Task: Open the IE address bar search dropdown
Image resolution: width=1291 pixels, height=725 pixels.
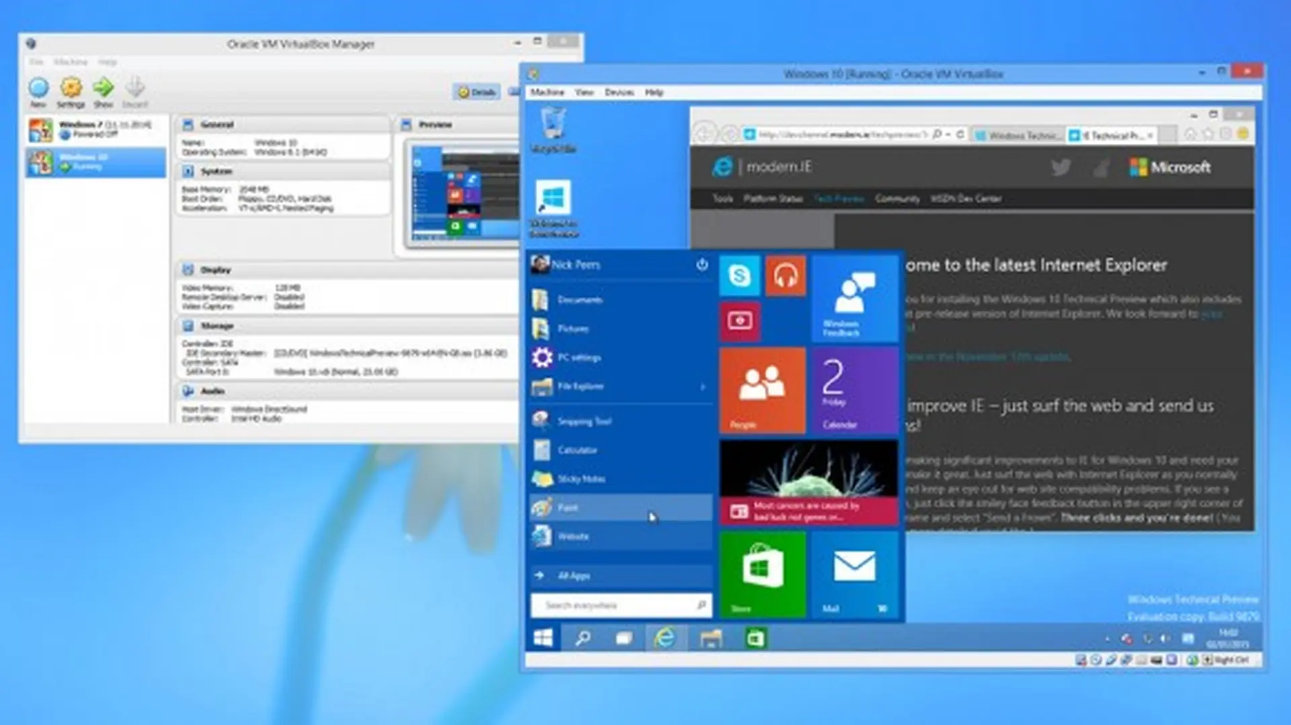Action: click(x=948, y=135)
